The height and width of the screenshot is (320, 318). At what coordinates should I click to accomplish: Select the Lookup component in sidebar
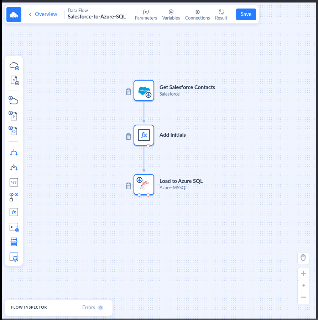click(x=14, y=197)
